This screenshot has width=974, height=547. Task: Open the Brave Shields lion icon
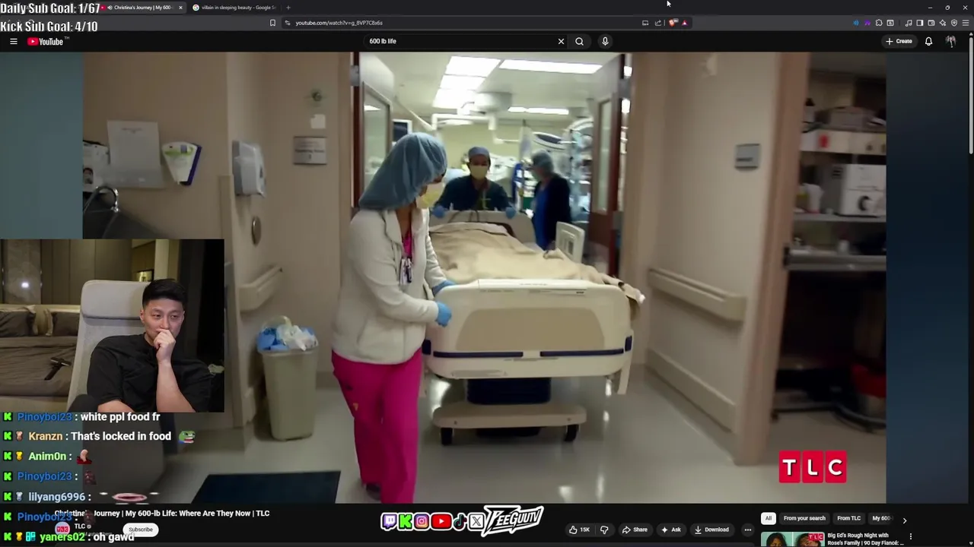coord(673,23)
